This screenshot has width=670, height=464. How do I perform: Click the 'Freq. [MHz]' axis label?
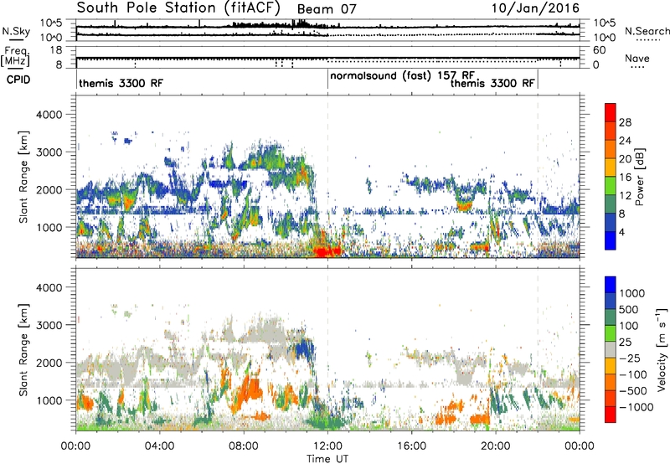tap(15, 57)
